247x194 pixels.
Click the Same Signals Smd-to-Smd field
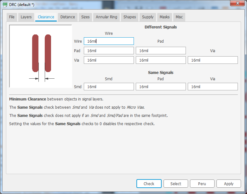tap(109, 87)
